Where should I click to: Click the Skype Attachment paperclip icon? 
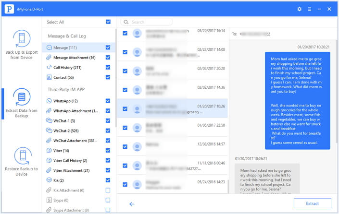click(x=49, y=210)
